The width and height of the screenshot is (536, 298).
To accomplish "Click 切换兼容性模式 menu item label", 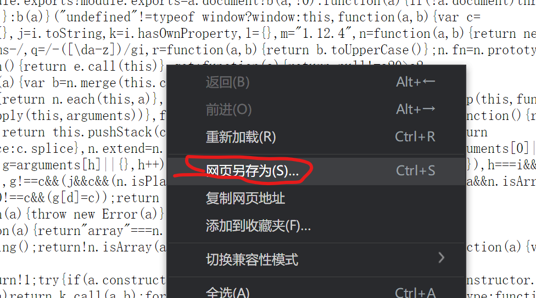I will (x=252, y=260).
